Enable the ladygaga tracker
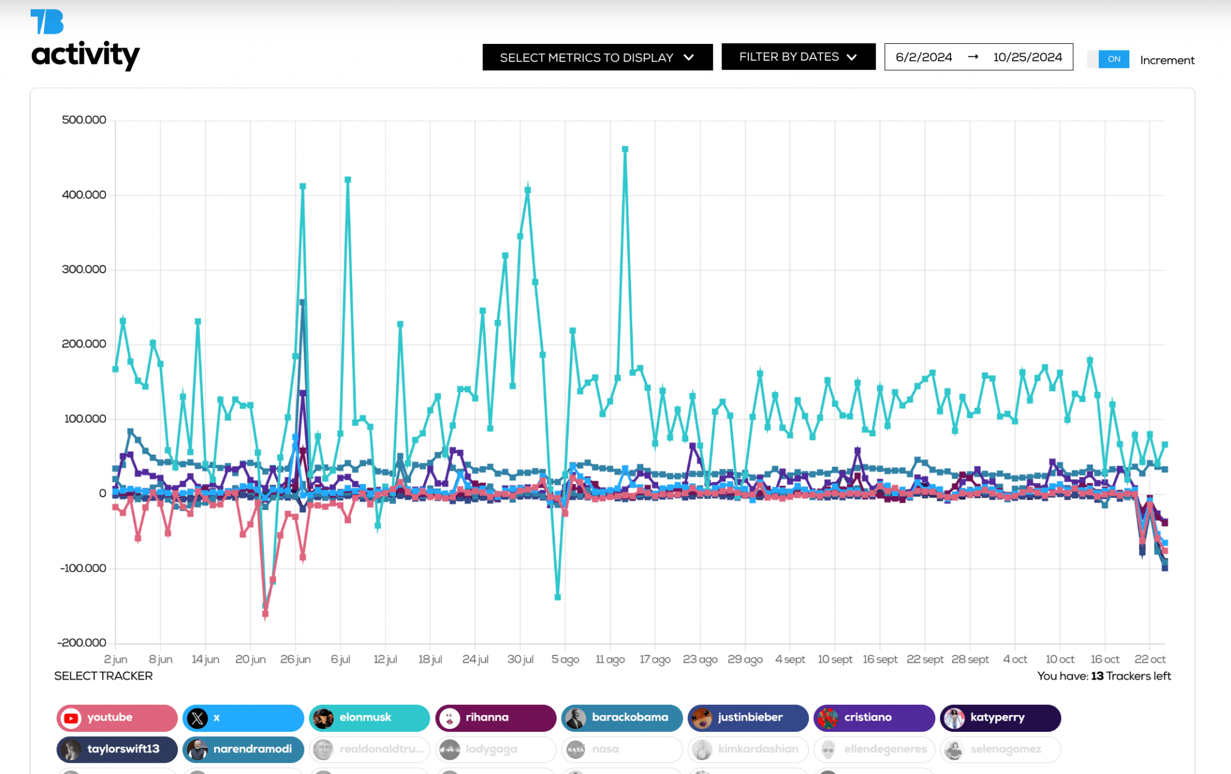 (496, 749)
